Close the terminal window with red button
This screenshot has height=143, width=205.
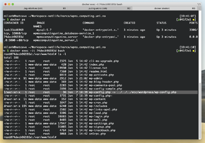coord(5,4)
